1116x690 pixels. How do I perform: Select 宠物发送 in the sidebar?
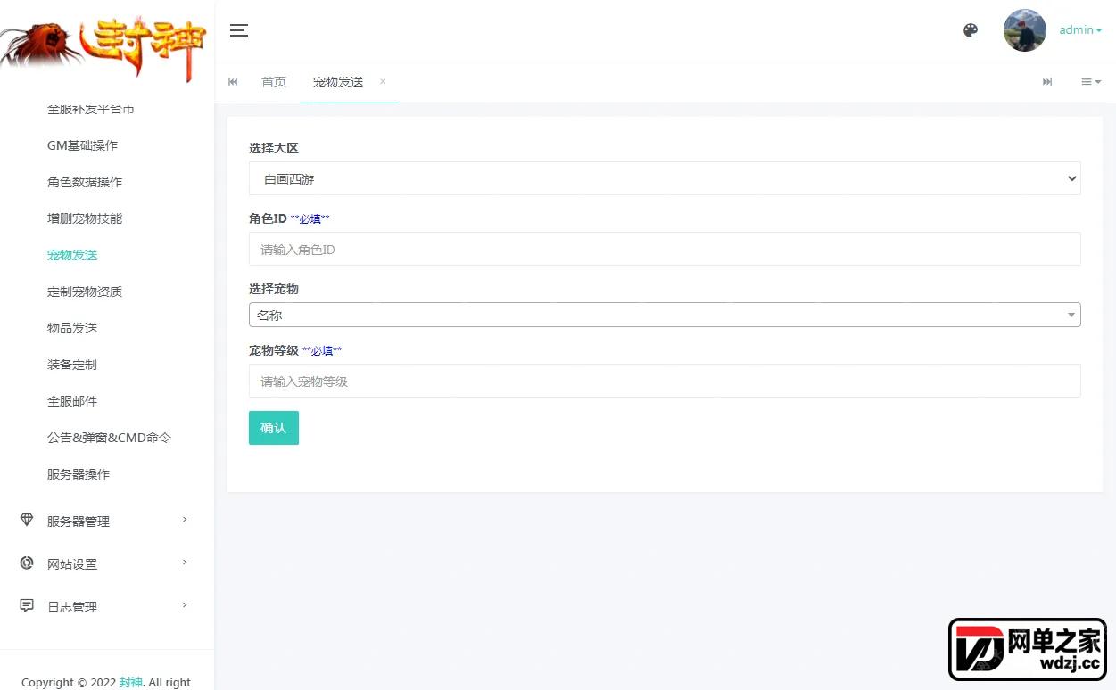pos(72,255)
